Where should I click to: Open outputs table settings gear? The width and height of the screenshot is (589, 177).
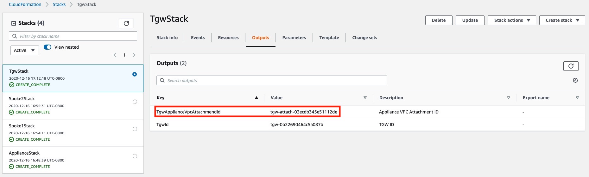coord(575,81)
